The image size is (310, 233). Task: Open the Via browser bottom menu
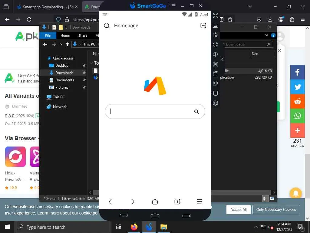click(x=200, y=202)
